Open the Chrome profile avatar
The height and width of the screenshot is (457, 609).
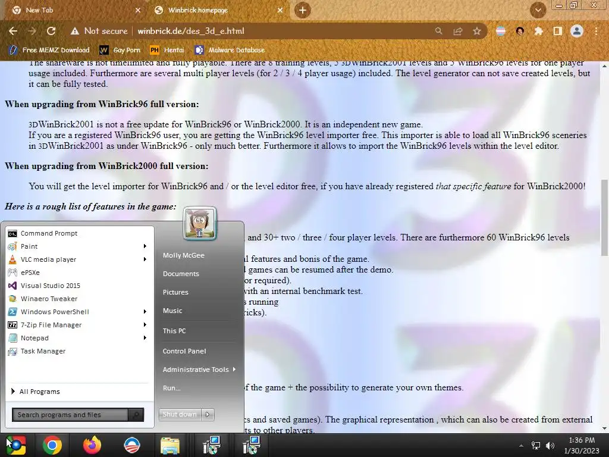pos(577,31)
